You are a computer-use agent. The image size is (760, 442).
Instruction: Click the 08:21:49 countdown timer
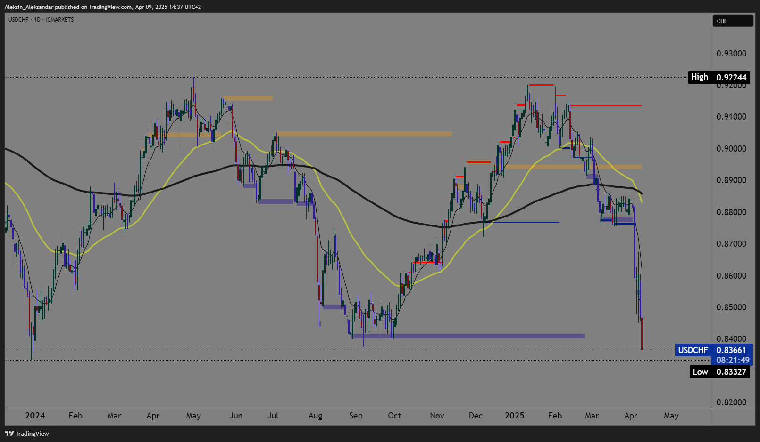(x=733, y=360)
